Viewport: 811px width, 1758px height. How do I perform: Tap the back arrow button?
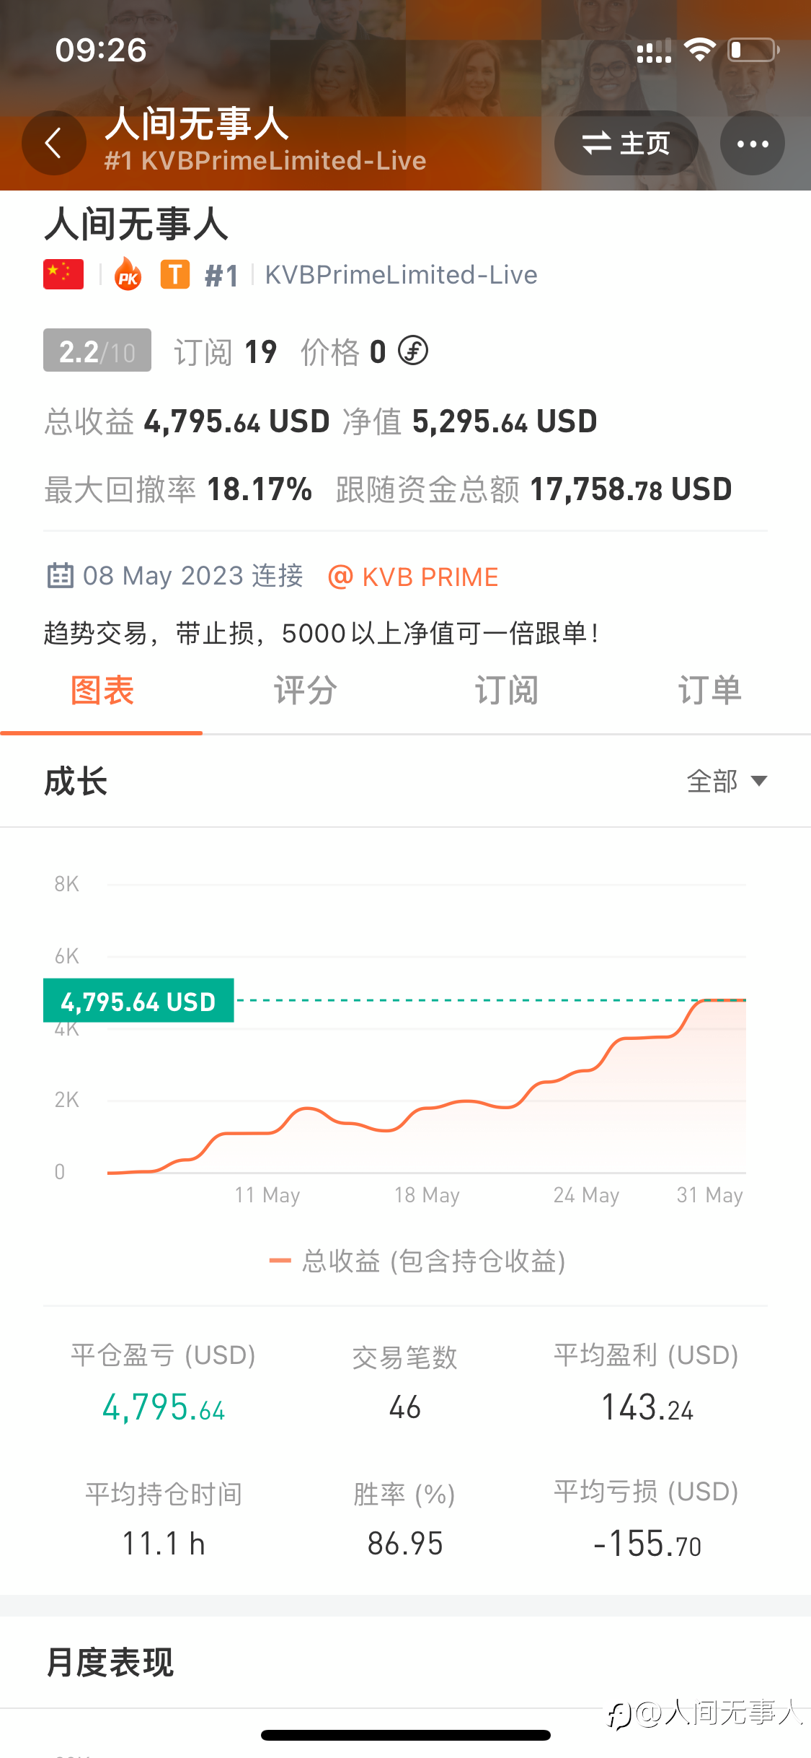pyautogui.click(x=53, y=143)
